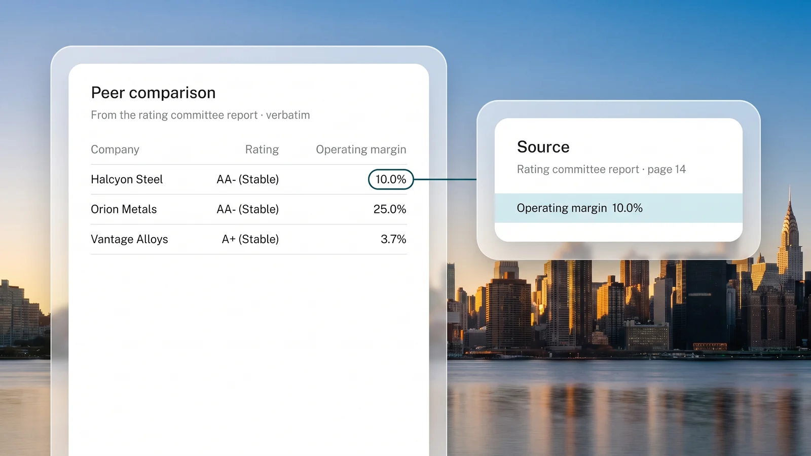Click the circled 10.0% operating margin value

(391, 179)
